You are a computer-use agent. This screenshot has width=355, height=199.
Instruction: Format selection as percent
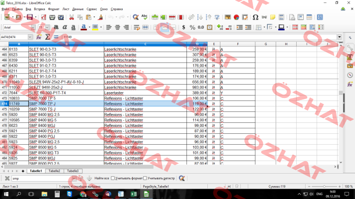coord(192,27)
